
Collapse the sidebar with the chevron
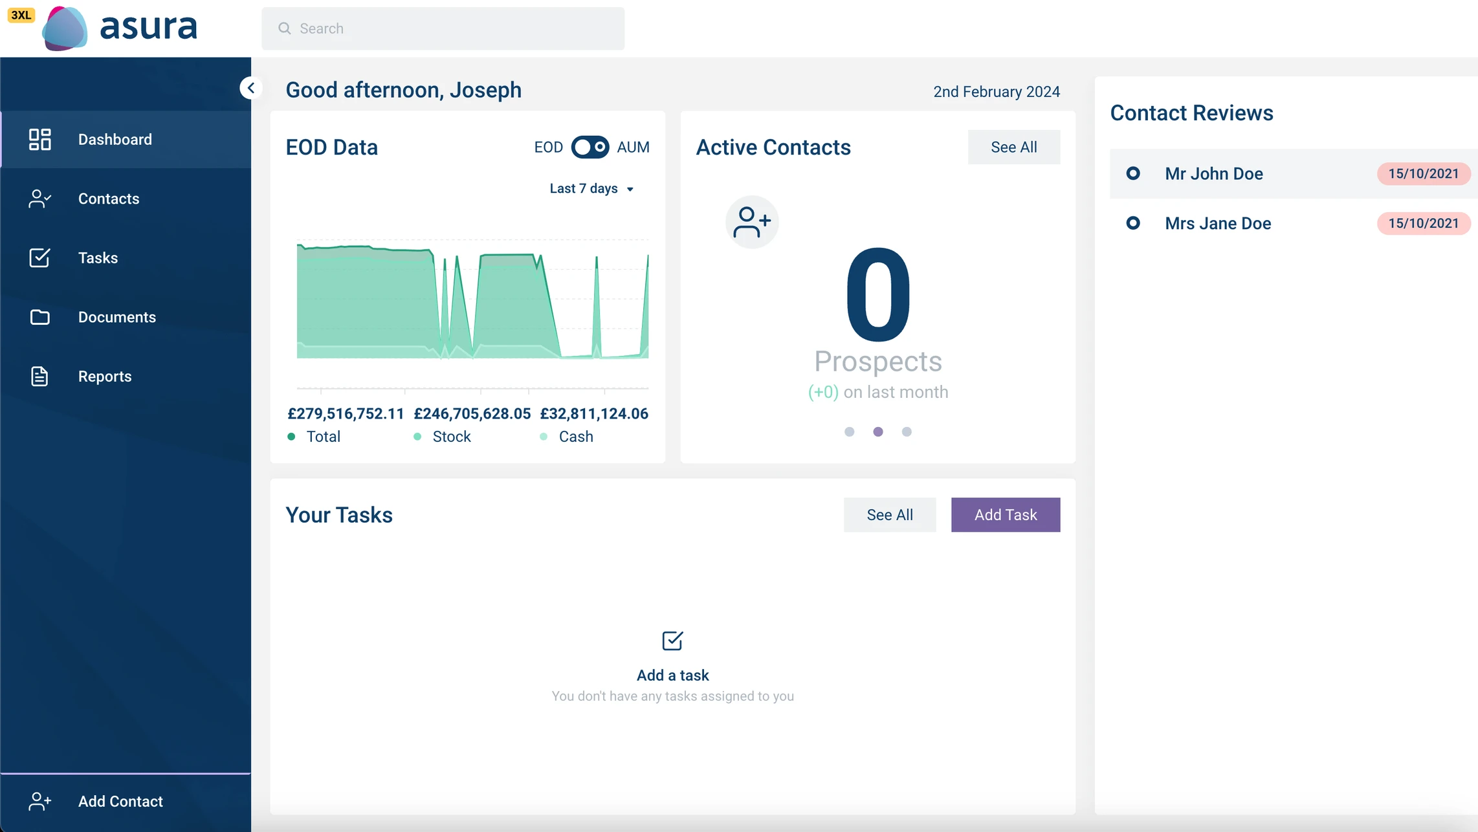click(250, 88)
